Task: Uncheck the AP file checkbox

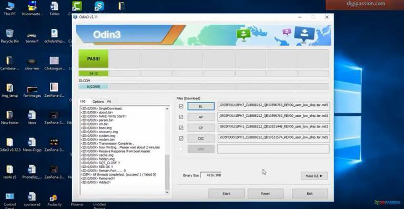Action: point(181,117)
